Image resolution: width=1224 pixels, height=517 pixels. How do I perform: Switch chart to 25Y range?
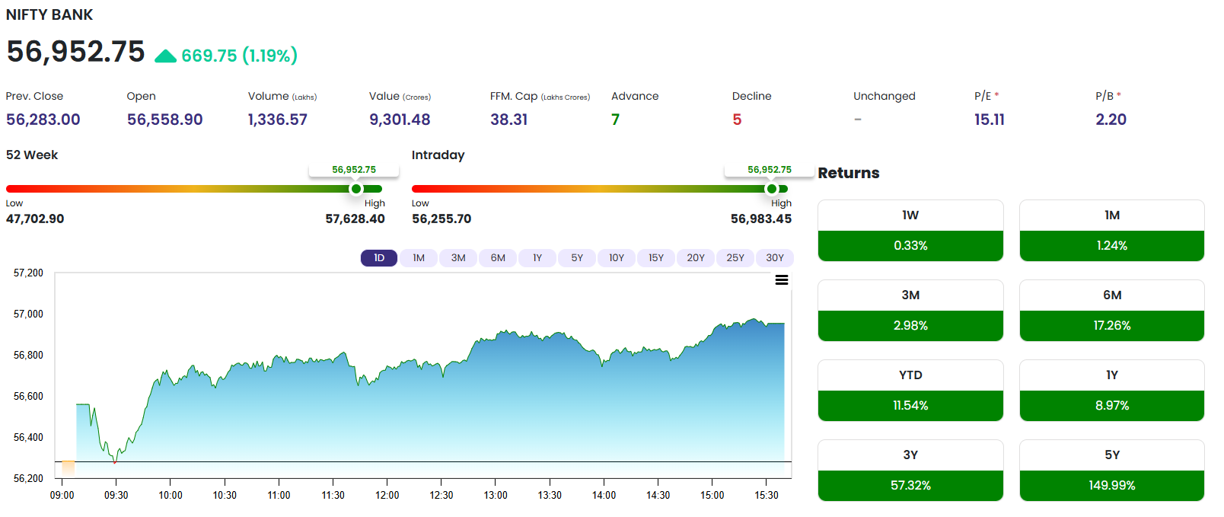point(735,258)
